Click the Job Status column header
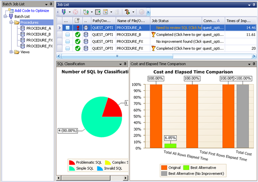This screenshot has height=182, width=258. pos(176,21)
